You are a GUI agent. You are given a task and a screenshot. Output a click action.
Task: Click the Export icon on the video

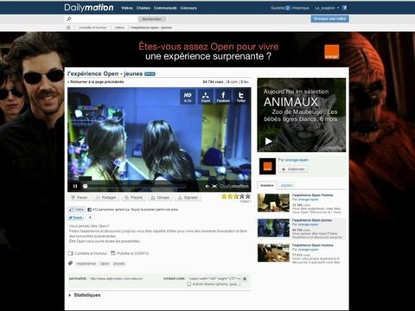tap(206, 97)
